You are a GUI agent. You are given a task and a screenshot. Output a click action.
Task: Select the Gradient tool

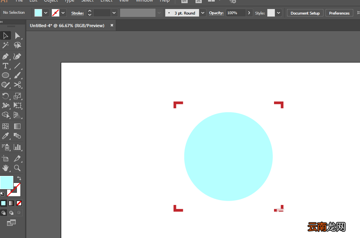(x=17, y=126)
